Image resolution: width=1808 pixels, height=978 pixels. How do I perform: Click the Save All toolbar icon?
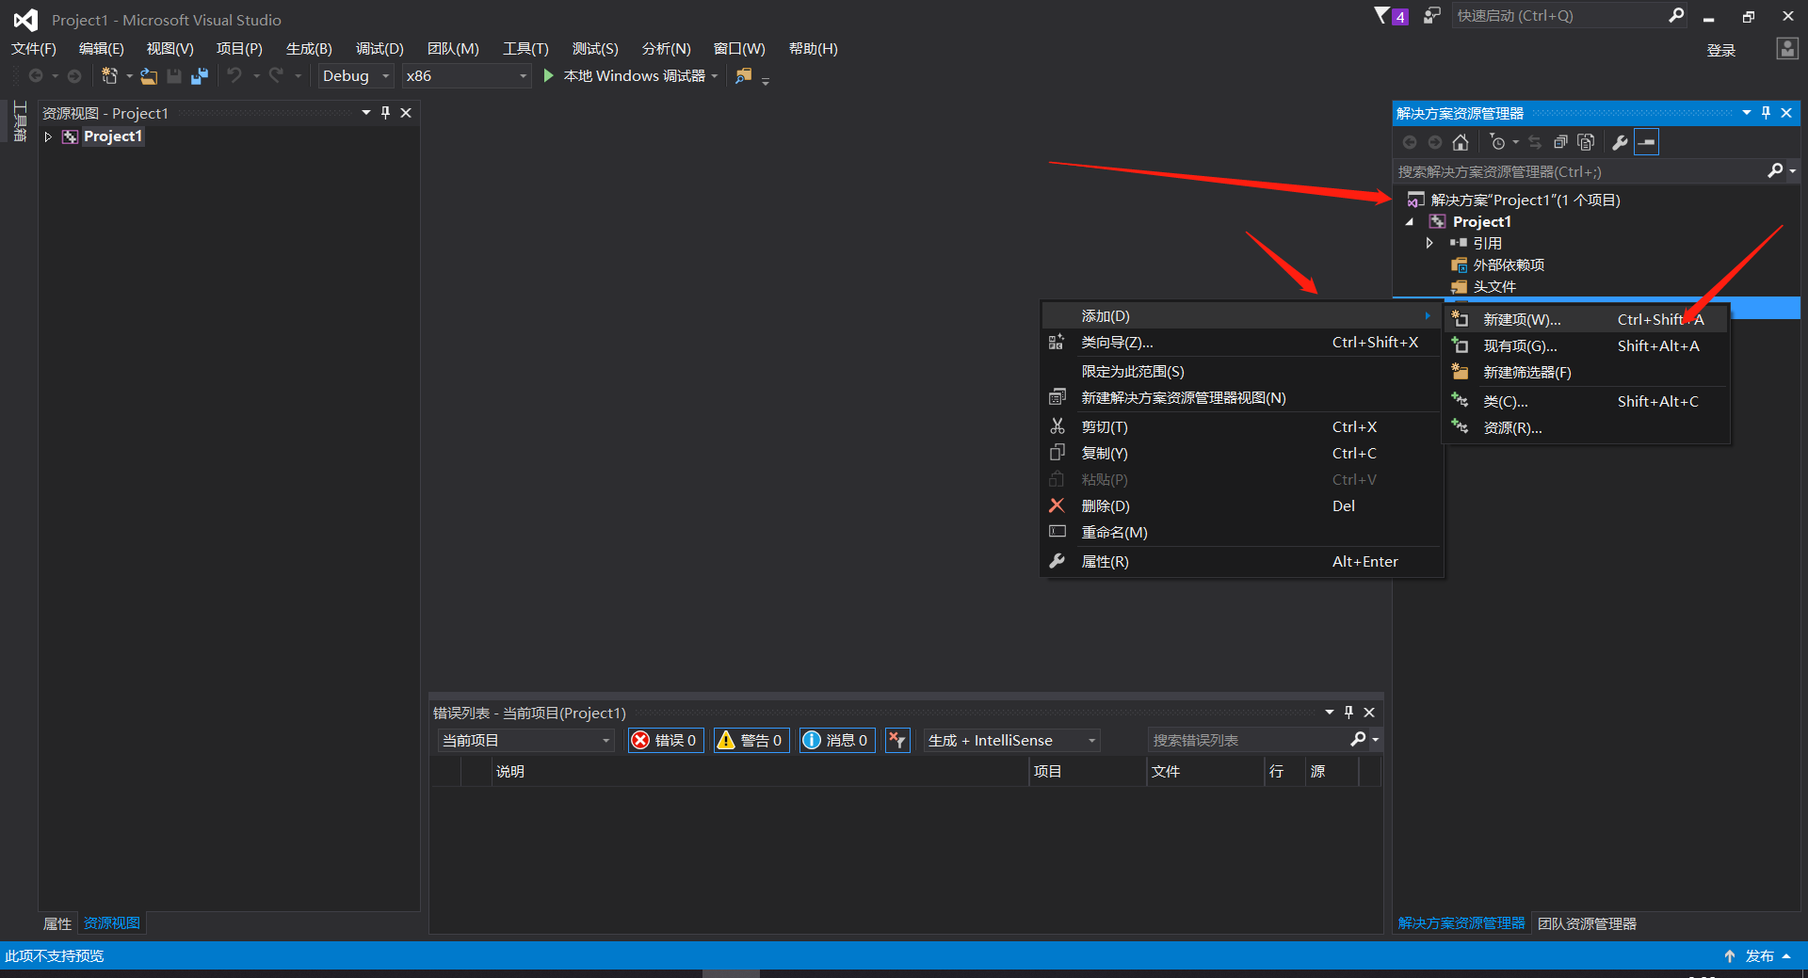point(199,75)
